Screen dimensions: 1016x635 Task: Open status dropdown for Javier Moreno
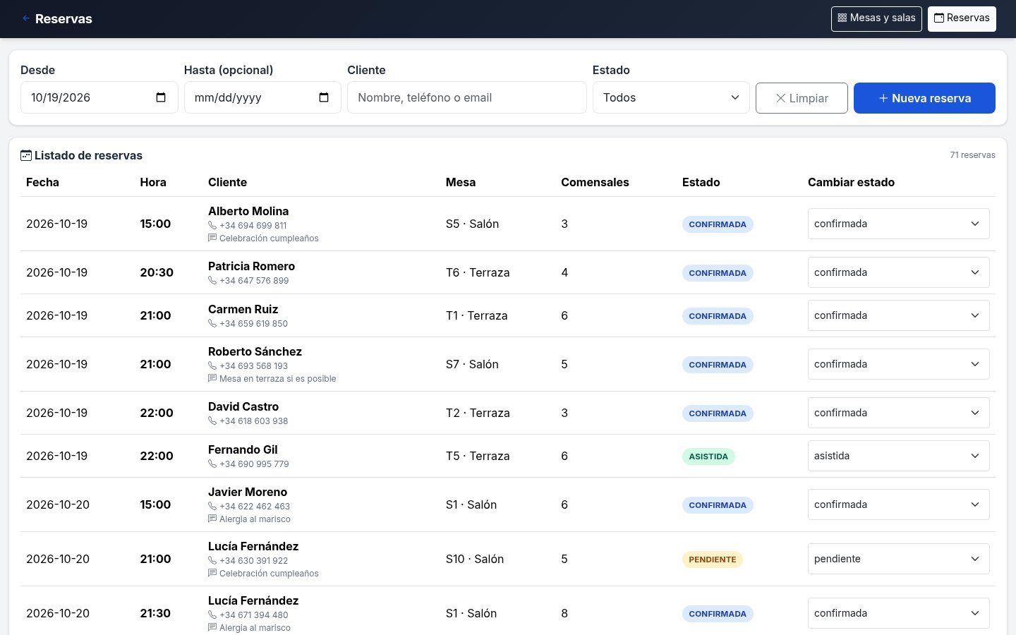coord(898,504)
